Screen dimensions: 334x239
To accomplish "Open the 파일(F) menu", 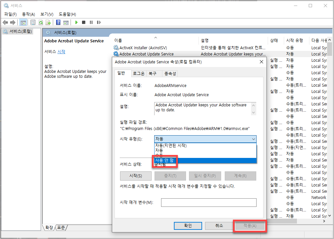I will tap(10, 14).
